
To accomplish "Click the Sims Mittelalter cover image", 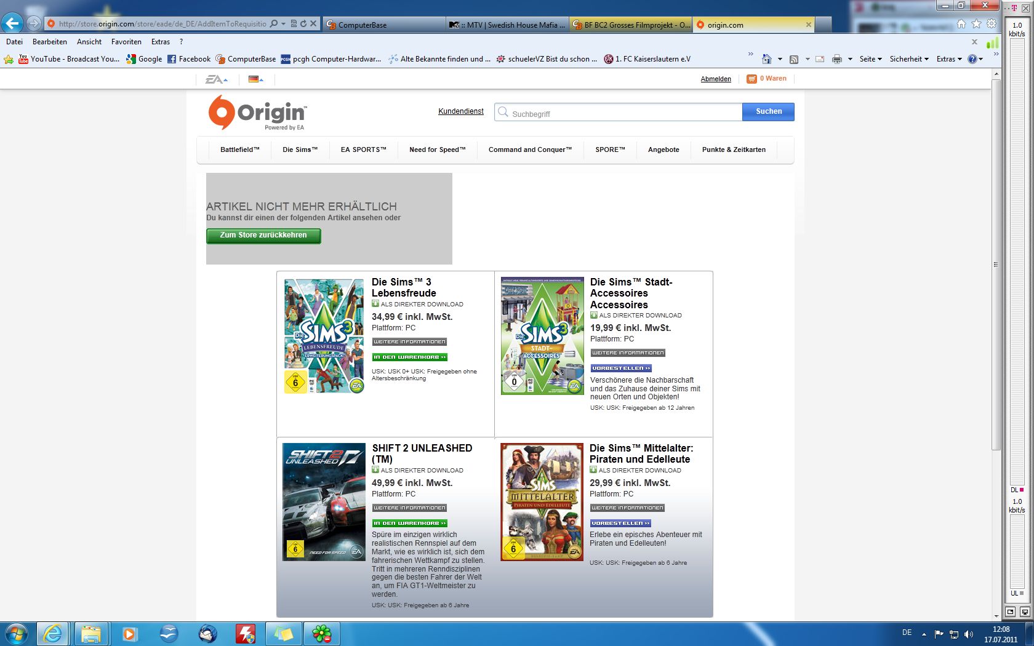I will 542,501.
